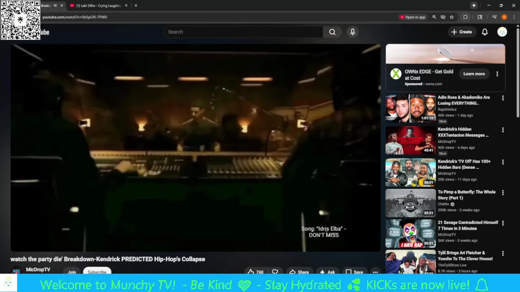Switch to the Labi Siffre Crying Laughing tab
The width and height of the screenshot is (520, 292).
click(97, 6)
